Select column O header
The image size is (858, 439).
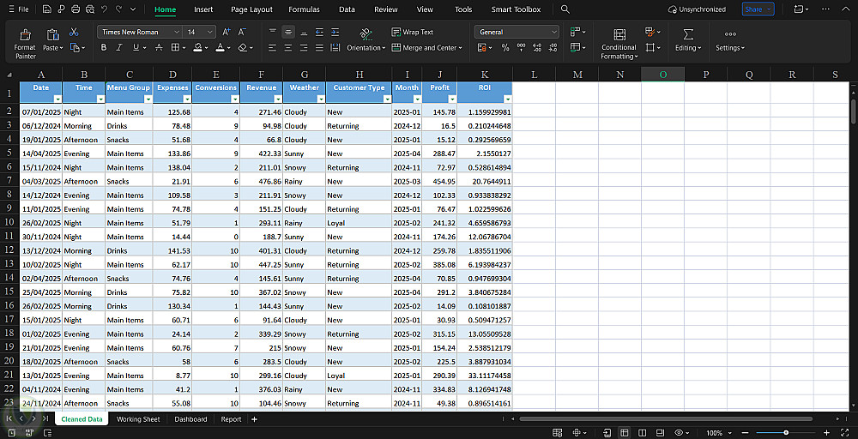point(662,75)
